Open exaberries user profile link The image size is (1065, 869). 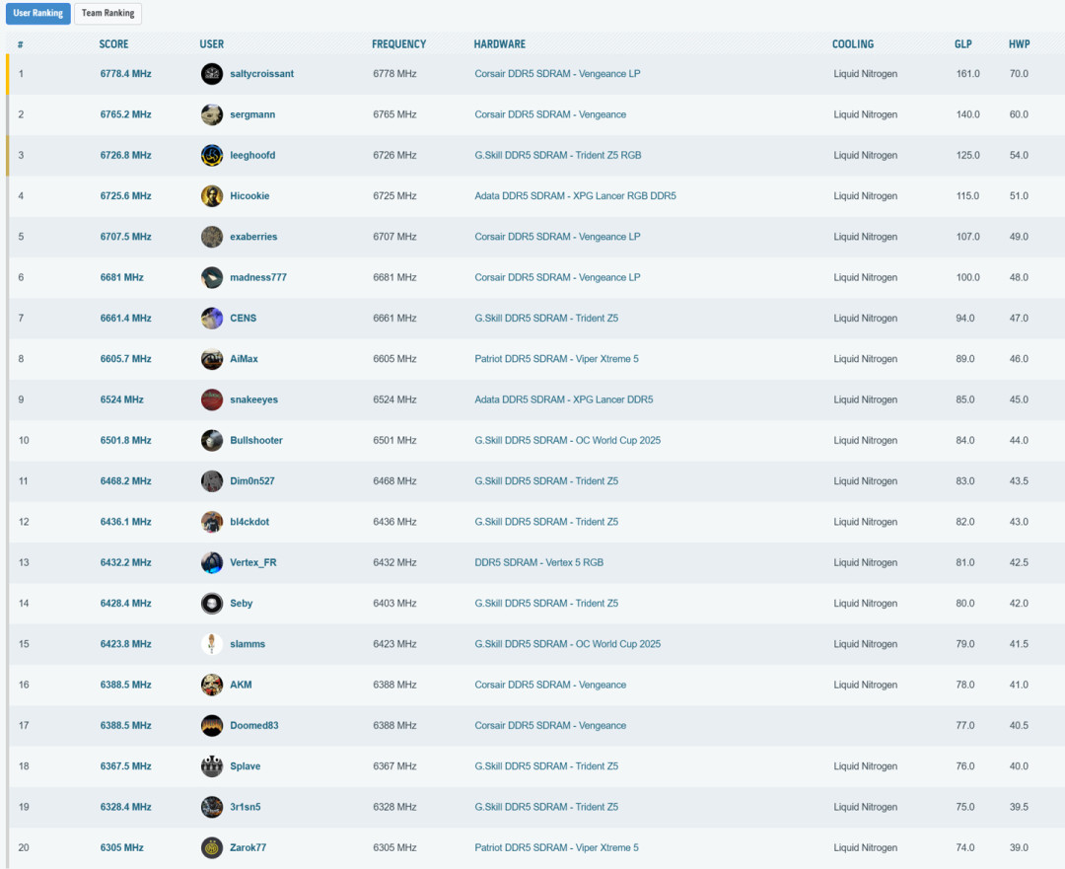click(x=253, y=237)
